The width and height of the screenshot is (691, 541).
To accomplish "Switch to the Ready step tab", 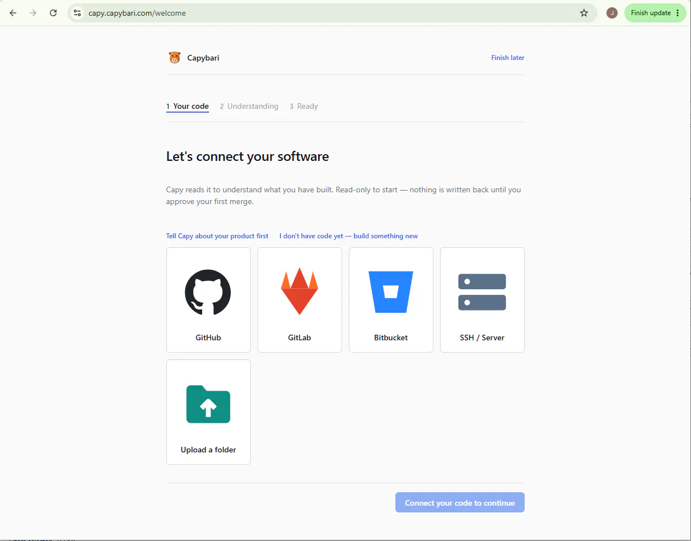I will tap(304, 107).
